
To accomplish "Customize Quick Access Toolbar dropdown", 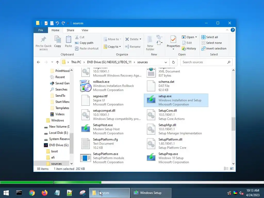I will (68, 23).
